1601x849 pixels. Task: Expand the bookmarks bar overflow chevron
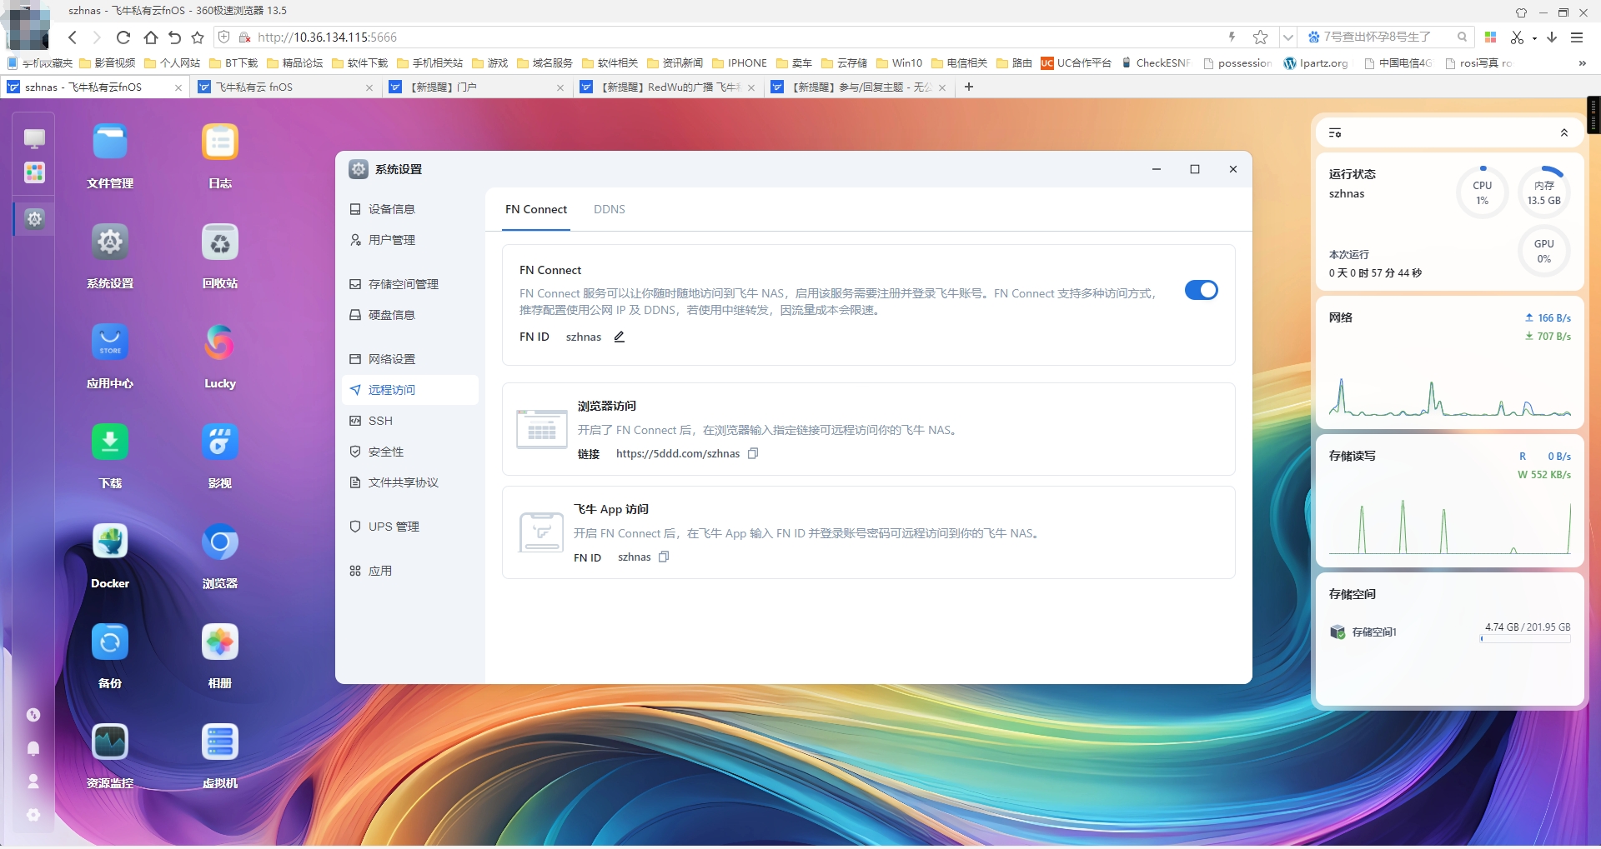click(1582, 63)
